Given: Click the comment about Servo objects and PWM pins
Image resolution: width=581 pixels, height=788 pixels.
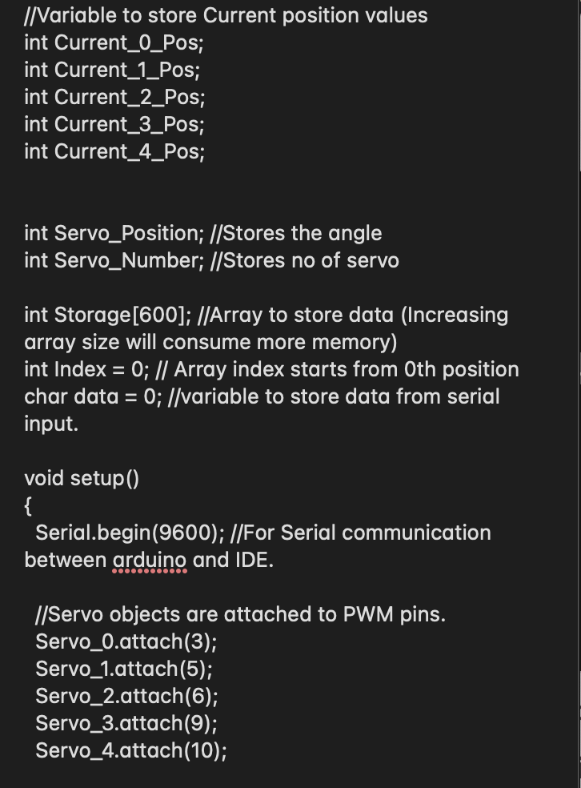Looking at the screenshot, I should point(241,614).
